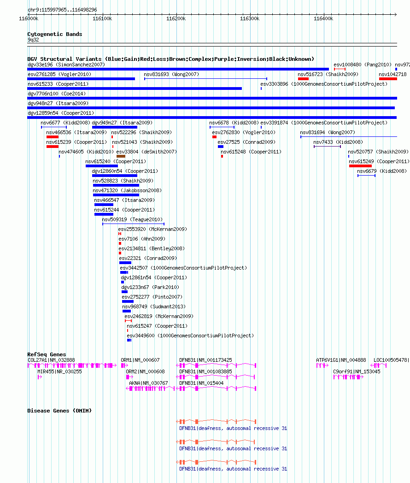Select the nsv466536 (Itsara2009) red loss bar
Image resolution: width=410 pixels, height=483 pixels.
(x=53, y=137)
